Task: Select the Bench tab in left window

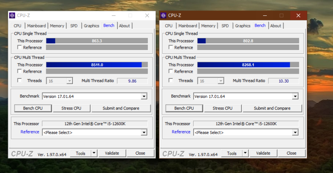Action: (x=109, y=25)
